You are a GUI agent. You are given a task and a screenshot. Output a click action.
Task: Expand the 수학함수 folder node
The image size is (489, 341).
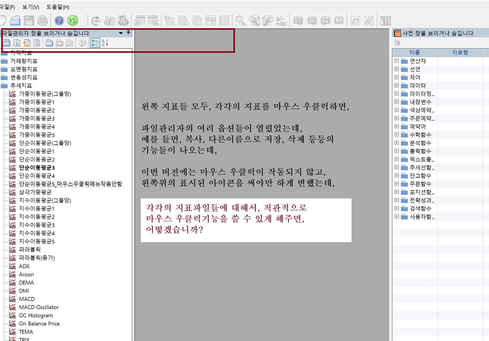[396, 135]
